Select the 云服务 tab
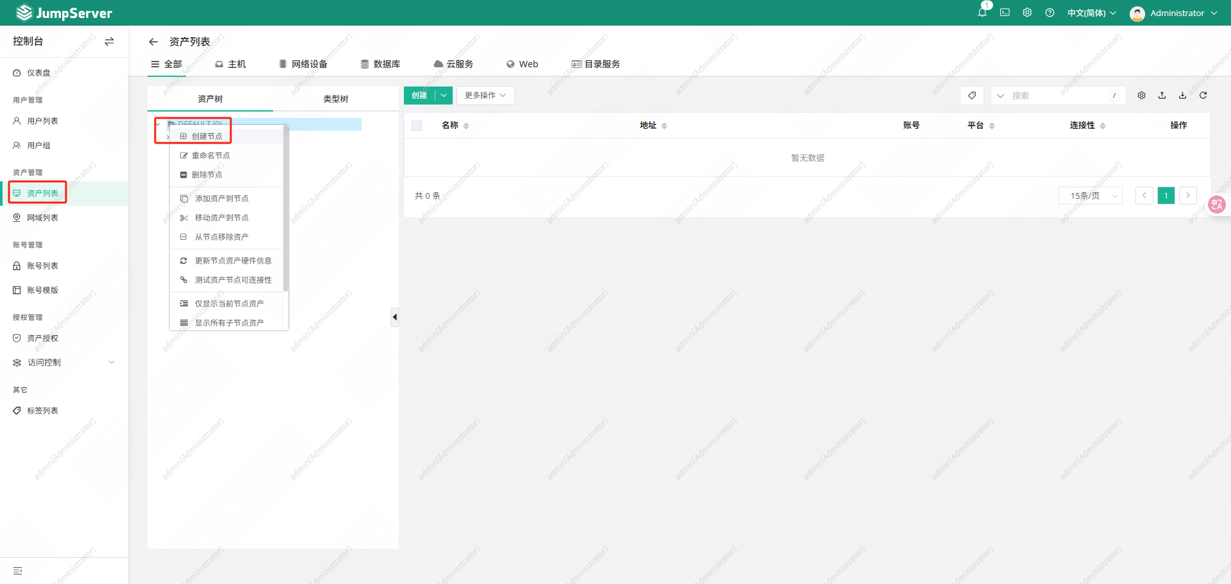 pos(453,64)
